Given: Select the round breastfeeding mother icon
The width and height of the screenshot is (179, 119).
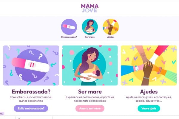Looking at the screenshot, I should (90, 27).
